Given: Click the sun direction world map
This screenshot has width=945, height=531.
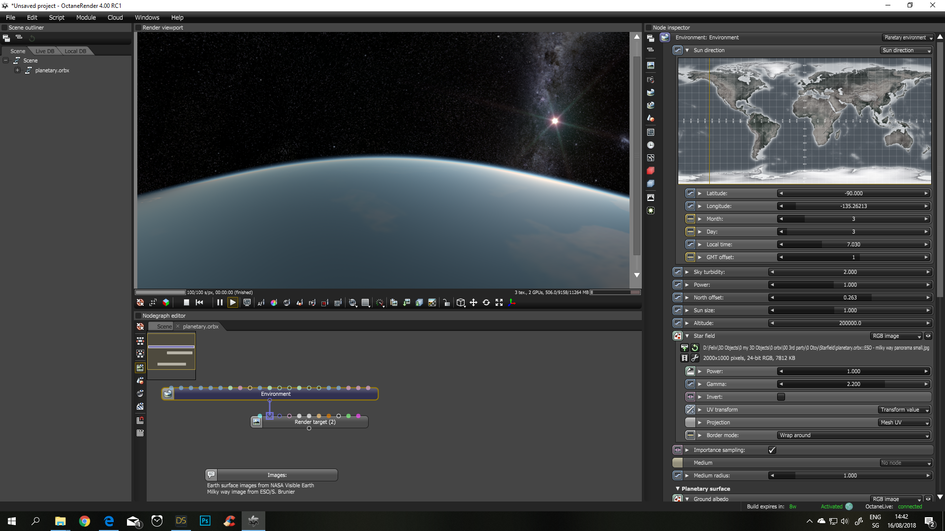Looking at the screenshot, I should click(804, 120).
